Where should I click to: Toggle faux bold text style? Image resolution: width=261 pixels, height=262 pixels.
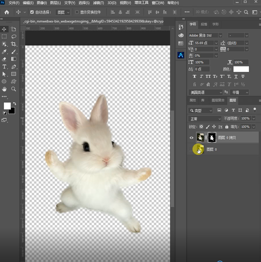tap(194, 76)
